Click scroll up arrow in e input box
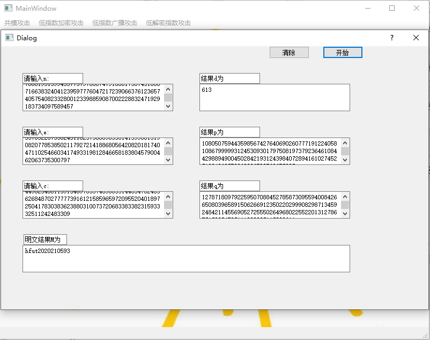430x340 pixels. [168, 143]
